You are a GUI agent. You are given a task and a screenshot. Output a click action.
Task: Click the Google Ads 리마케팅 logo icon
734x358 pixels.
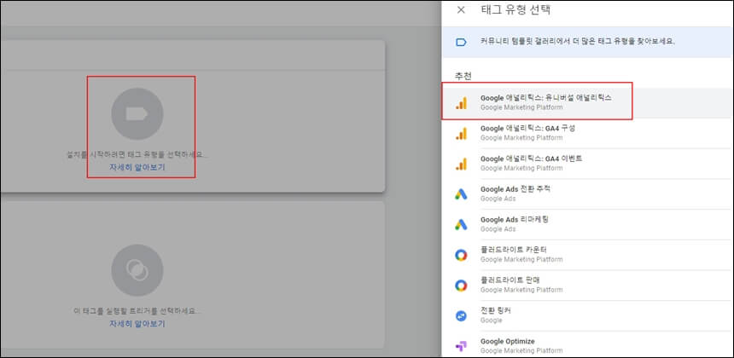[x=461, y=225]
